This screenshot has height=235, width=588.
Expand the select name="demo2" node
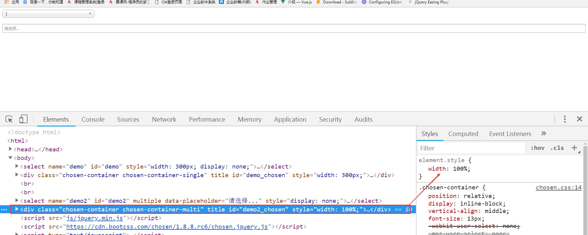17,200
